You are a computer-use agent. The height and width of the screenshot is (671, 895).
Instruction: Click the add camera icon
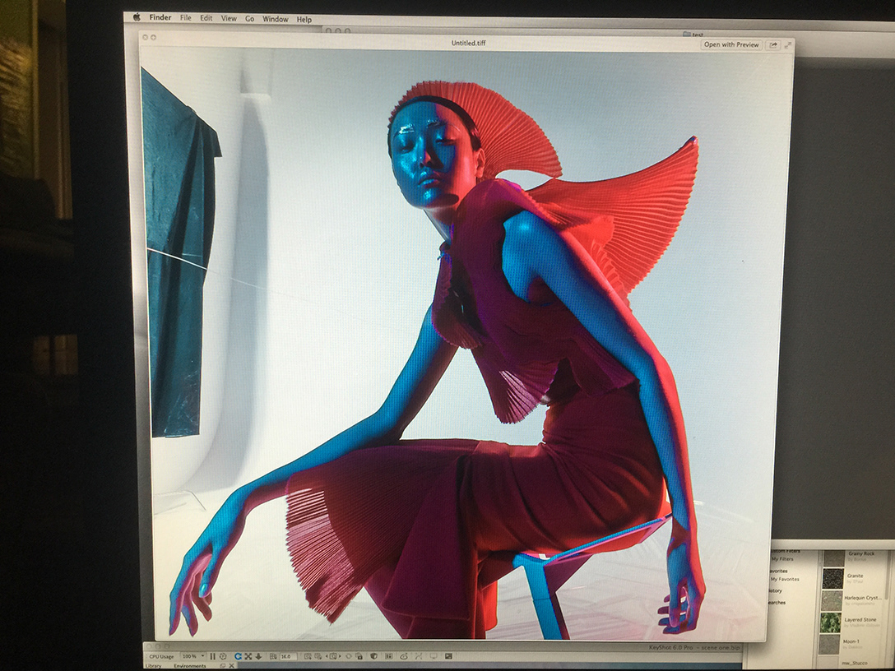click(x=308, y=657)
